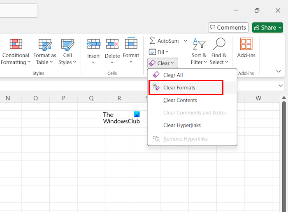Restore down the Excel window
Image resolution: width=288 pixels, height=212 pixels.
tap(257, 10)
